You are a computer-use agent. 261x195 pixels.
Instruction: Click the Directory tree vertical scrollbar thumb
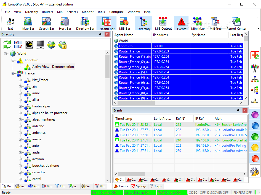click(x=107, y=66)
